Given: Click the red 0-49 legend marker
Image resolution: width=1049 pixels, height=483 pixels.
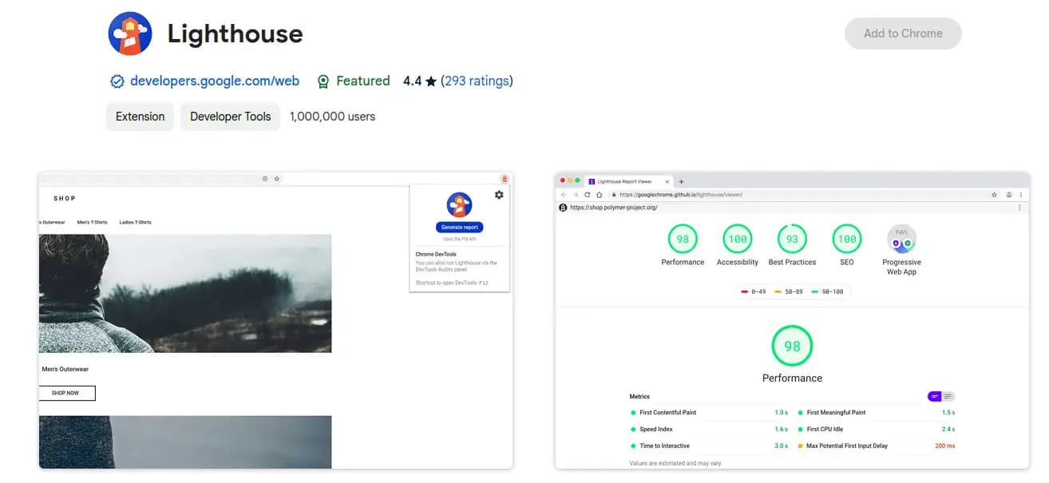Looking at the screenshot, I should (745, 291).
